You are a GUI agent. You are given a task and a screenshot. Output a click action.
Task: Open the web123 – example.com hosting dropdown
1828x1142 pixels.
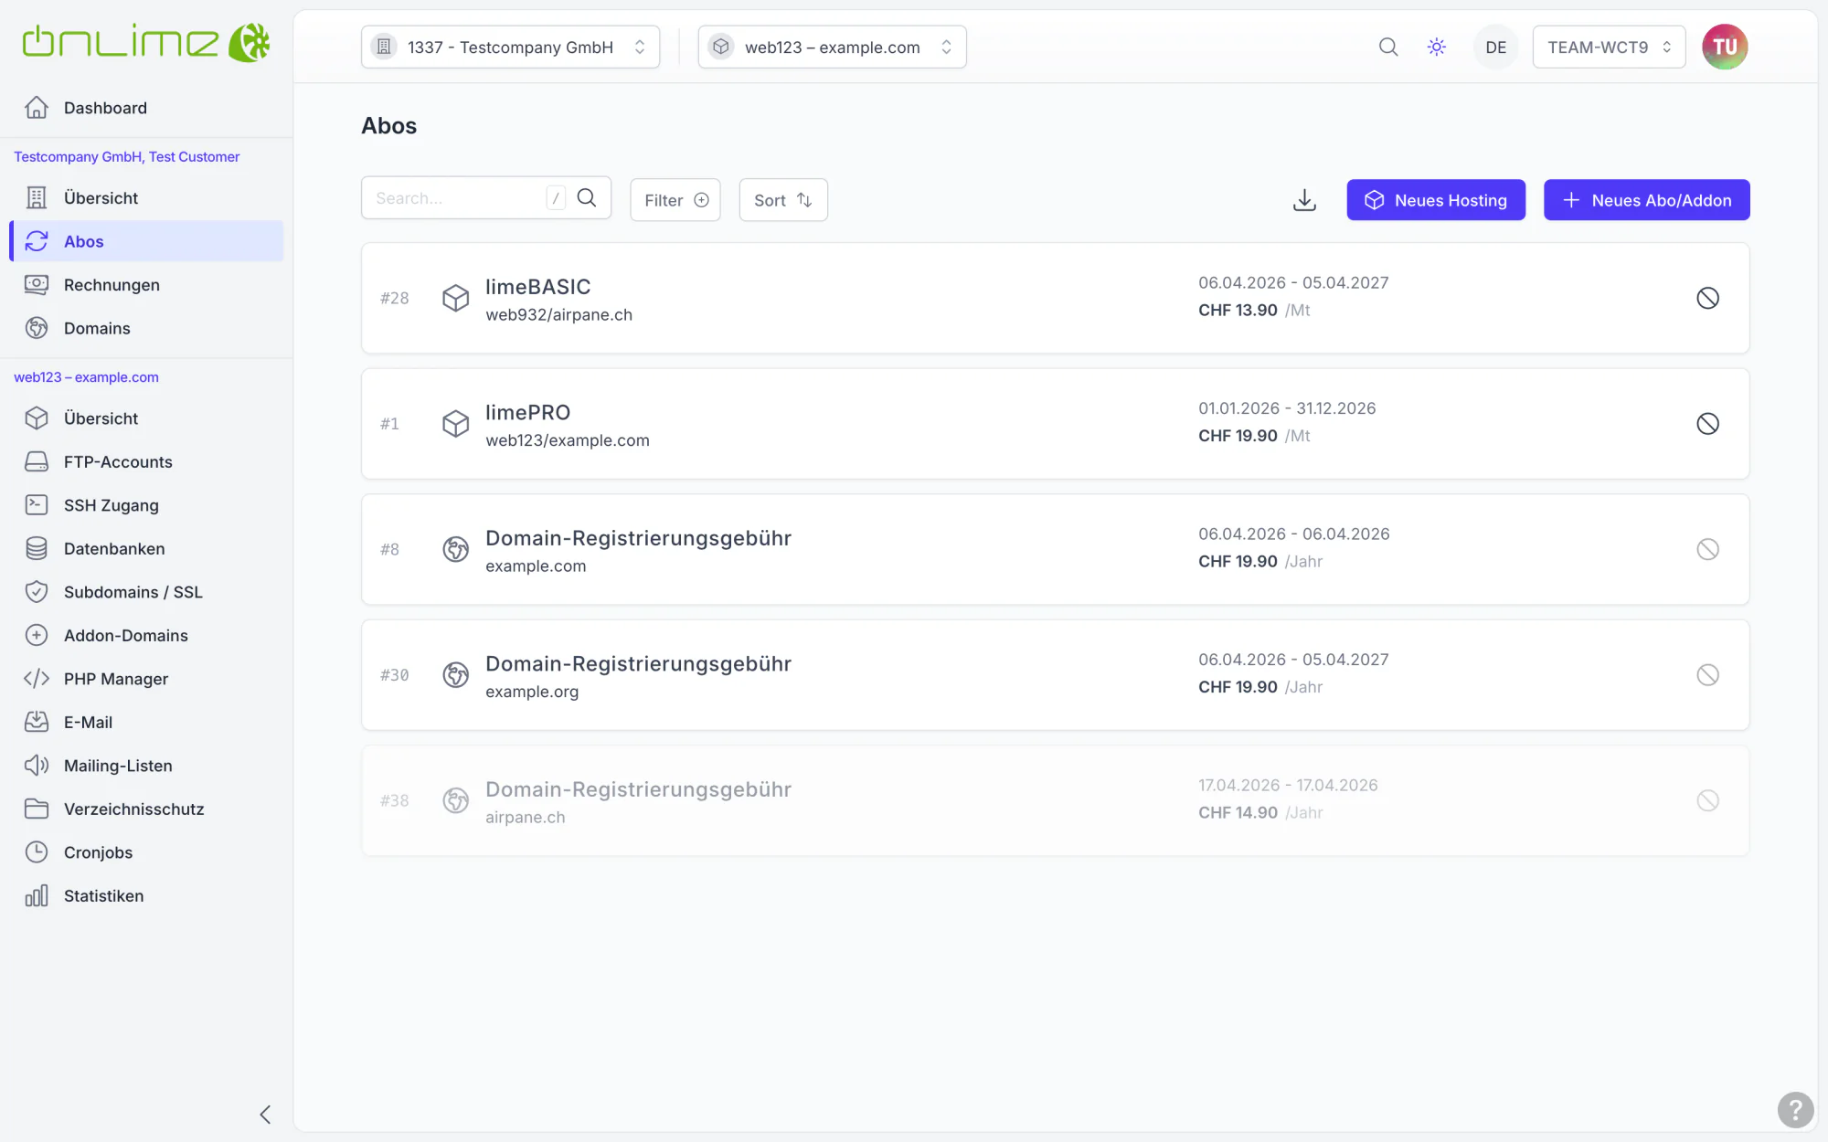click(832, 47)
